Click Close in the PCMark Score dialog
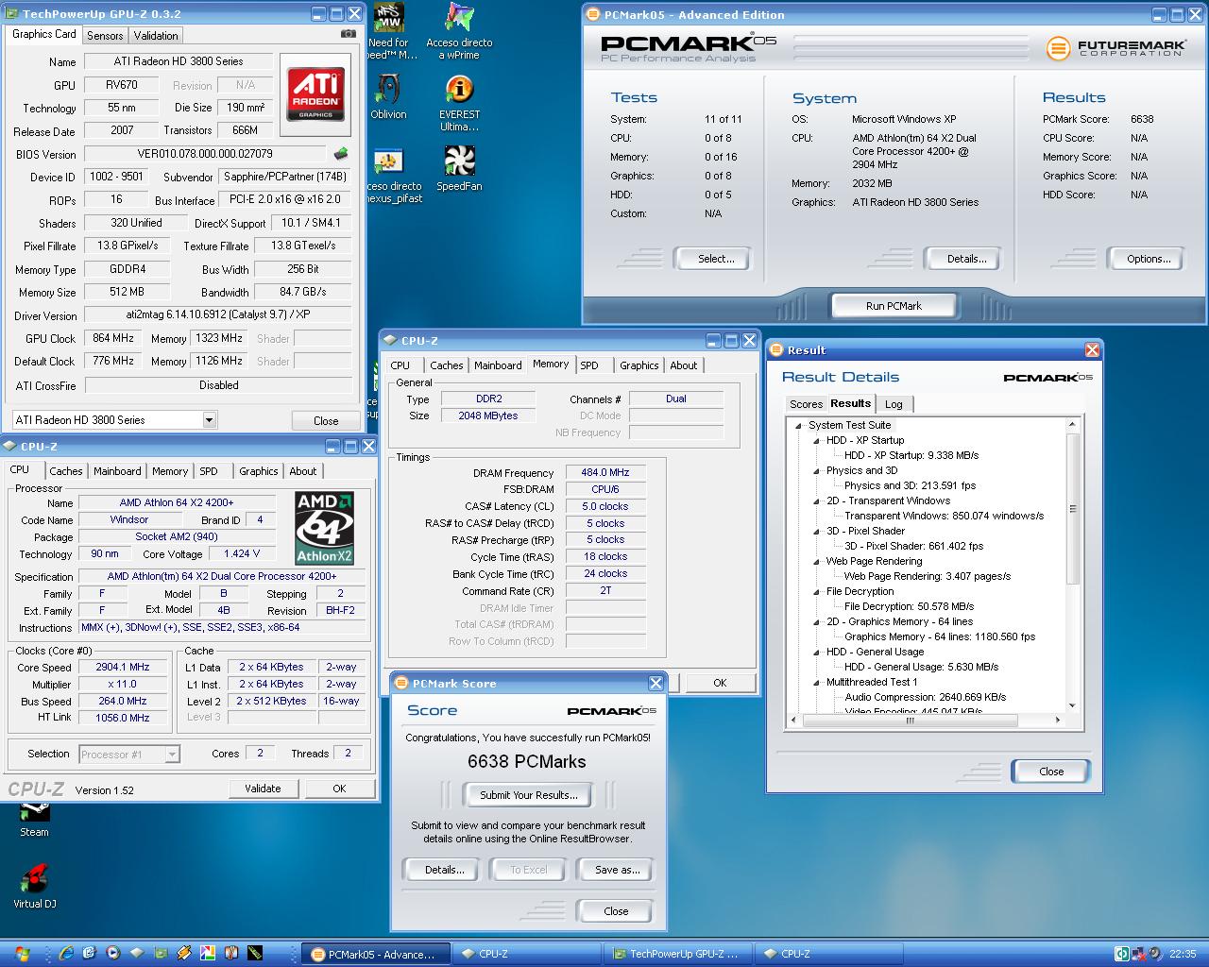Viewport: 1209px width, 967px height. (x=616, y=911)
